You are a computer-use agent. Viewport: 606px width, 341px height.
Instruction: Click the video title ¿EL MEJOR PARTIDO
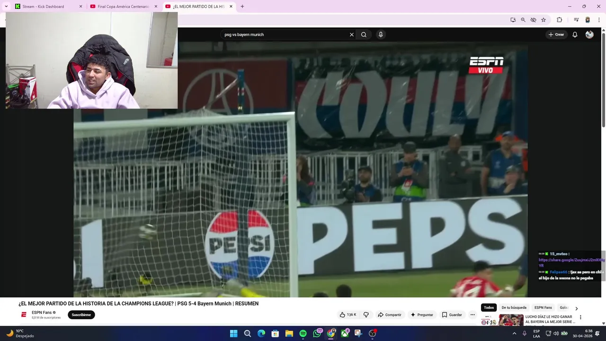click(138, 304)
